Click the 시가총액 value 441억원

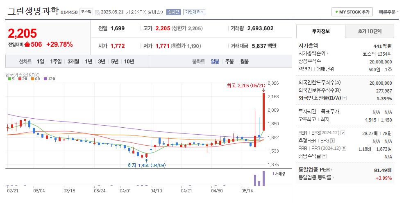[x=383, y=46]
